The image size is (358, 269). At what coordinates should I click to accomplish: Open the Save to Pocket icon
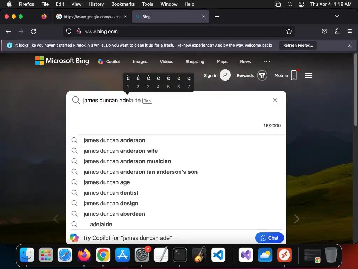pyautogui.click(x=324, y=31)
